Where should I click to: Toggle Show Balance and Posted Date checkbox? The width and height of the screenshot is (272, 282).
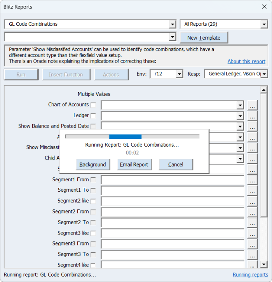point(93,126)
